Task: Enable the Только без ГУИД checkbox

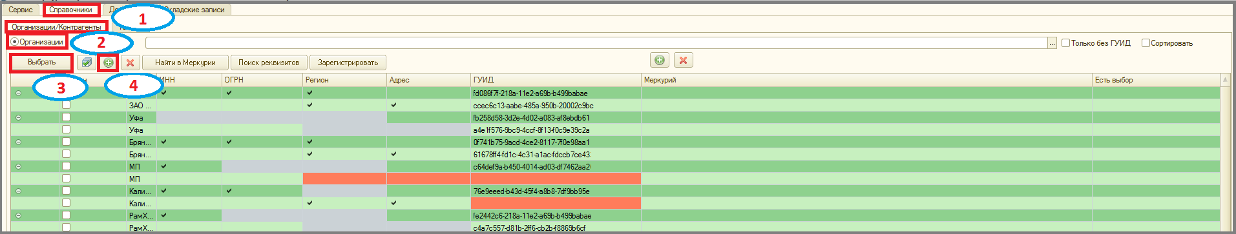Action: pyautogui.click(x=1066, y=43)
